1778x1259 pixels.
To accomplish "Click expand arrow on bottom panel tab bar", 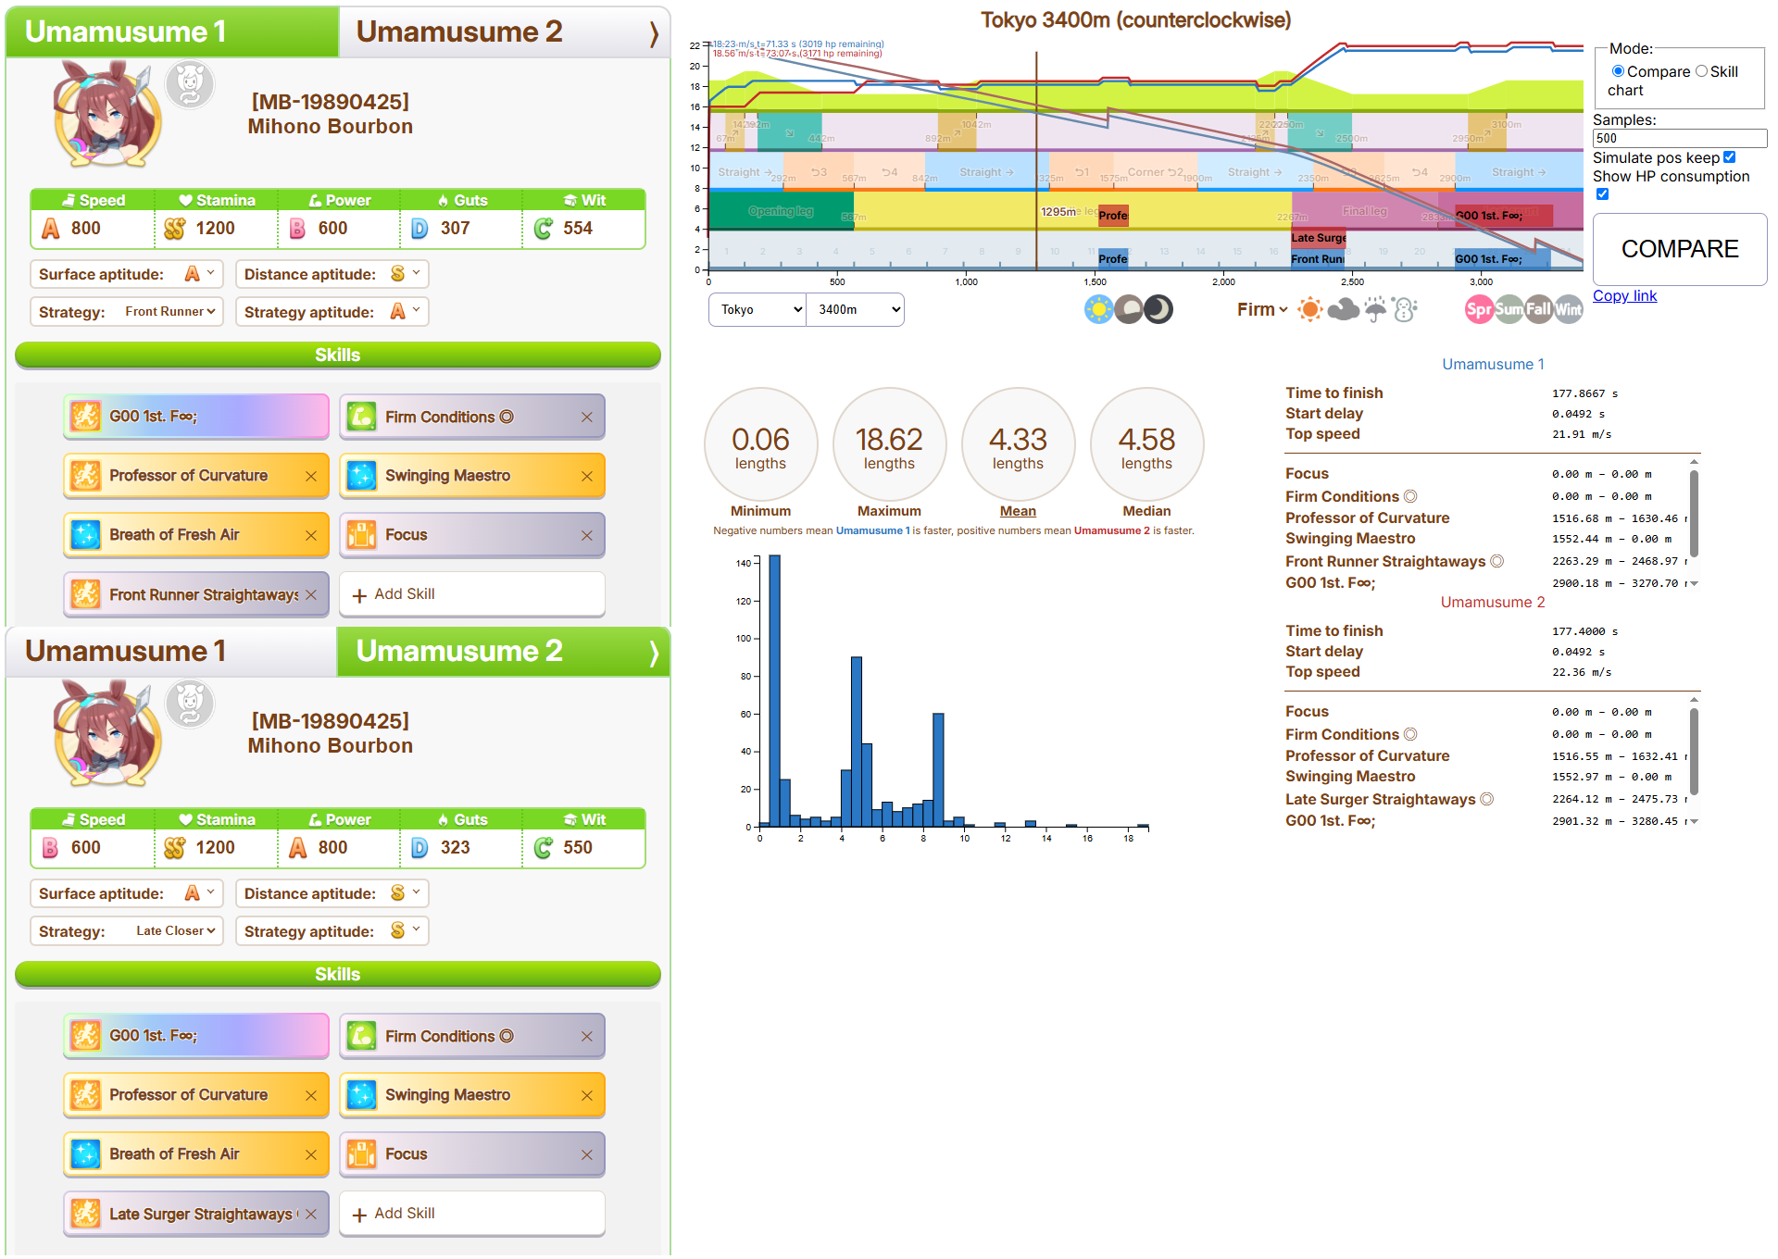I will [654, 653].
